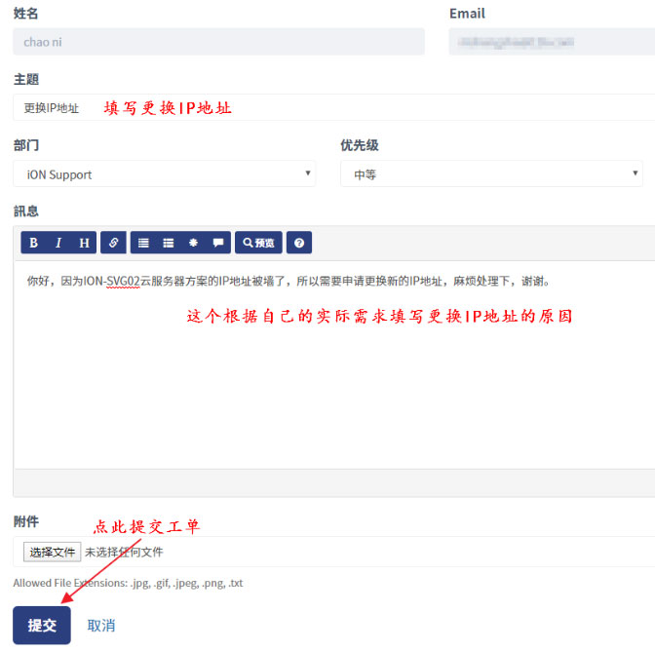The height and width of the screenshot is (651, 655).
Task: Cancel the ticket via 取消 link
Action: pos(101,626)
